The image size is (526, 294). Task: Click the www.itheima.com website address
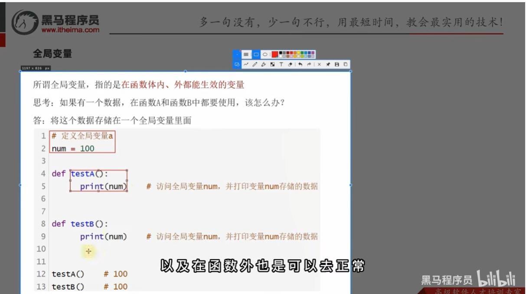tap(70, 30)
